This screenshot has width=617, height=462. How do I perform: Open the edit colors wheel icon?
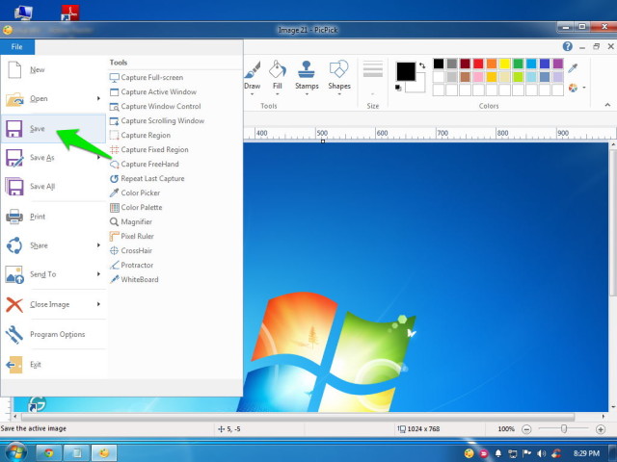(574, 88)
